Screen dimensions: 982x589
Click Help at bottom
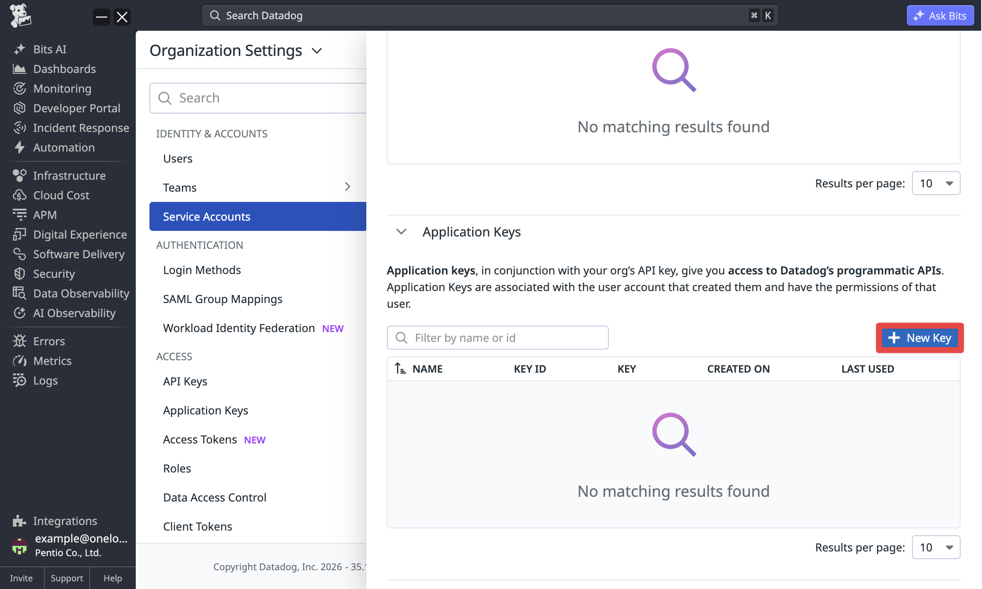pyautogui.click(x=113, y=578)
